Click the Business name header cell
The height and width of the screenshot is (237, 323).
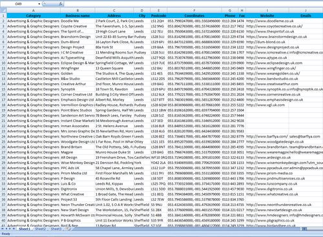(78, 15)
